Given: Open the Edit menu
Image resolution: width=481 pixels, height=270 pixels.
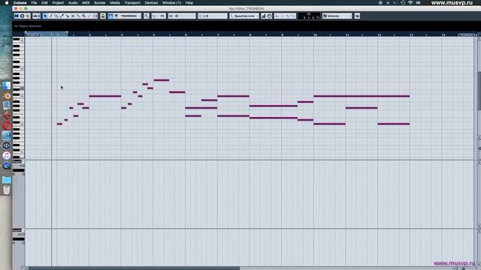Looking at the screenshot, I should pos(44,3).
